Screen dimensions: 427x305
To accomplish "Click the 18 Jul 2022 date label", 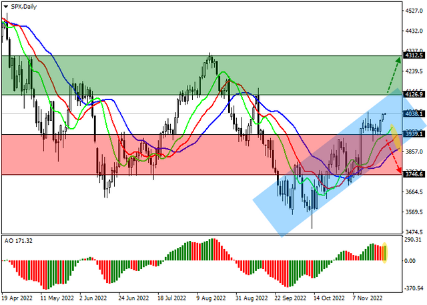I will [172, 298].
